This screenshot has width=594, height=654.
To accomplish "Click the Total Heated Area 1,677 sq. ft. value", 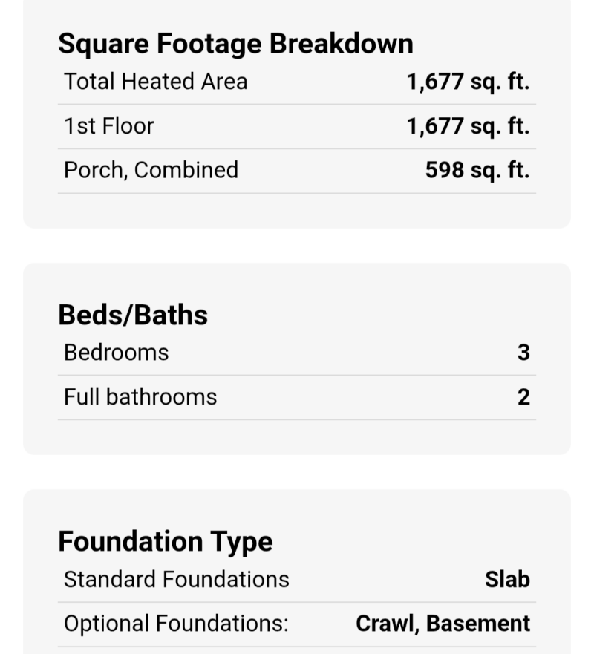I will (x=468, y=82).
